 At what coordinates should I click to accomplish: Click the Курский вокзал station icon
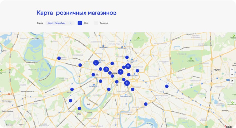pos(134,74)
